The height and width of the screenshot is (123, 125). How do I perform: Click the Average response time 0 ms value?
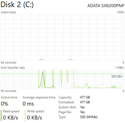[28, 104]
